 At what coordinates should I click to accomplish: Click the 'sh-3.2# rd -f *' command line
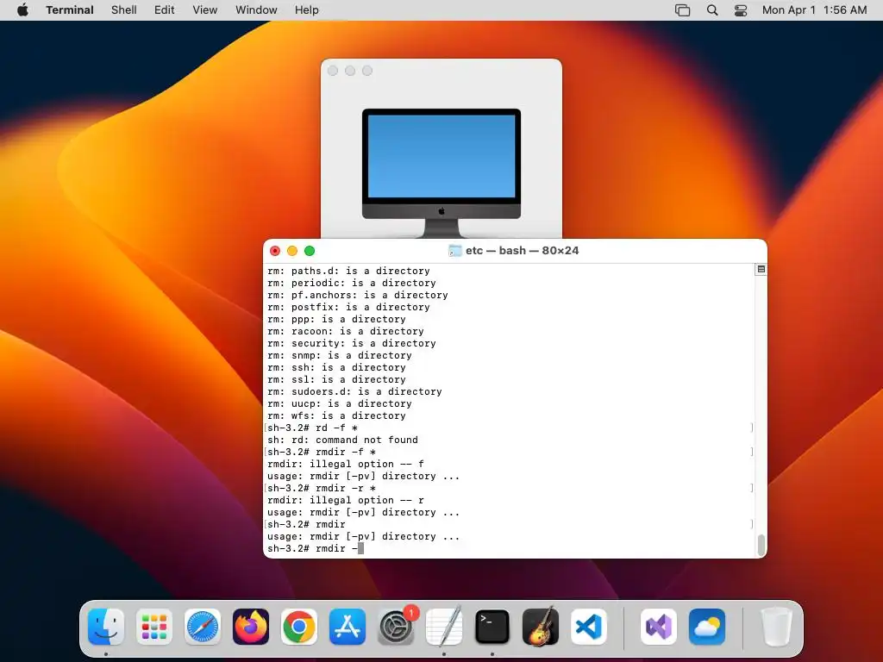[x=312, y=428]
